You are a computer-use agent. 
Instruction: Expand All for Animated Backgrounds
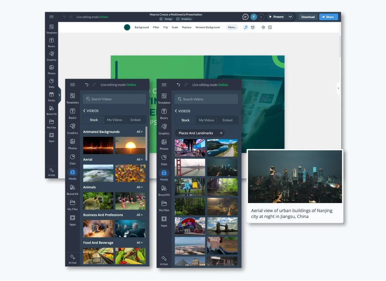coord(140,132)
